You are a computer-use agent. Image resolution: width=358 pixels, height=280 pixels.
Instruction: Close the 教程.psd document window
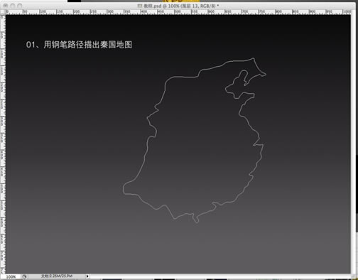point(6,6)
